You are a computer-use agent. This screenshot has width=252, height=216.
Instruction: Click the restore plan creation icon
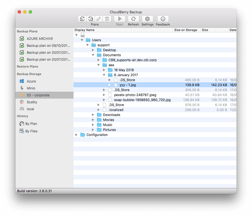click(91, 19)
